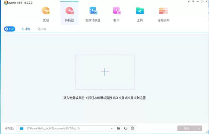Screen dimensions: 209x134
Task: Click the large plus to load source
Action: coord(105,72)
